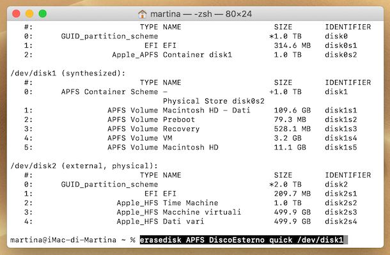Click size value '+1.0 TB'

coord(286,92)
